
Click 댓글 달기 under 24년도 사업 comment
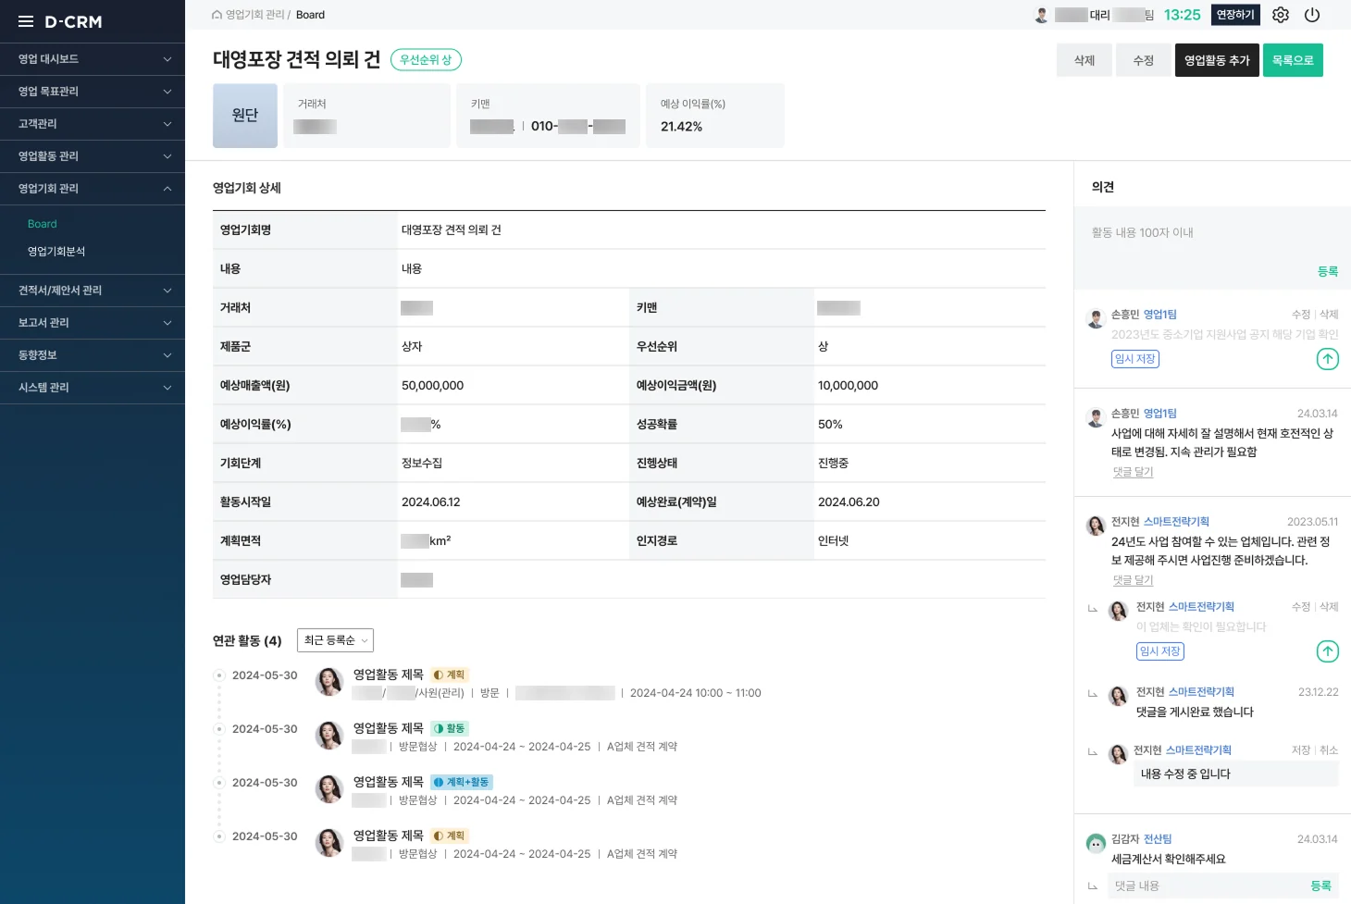pyautogui.click(x=1133, y=580)
